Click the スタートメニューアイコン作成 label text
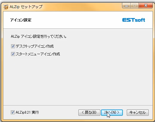This screenshot has height=122, width=155. 38,54
